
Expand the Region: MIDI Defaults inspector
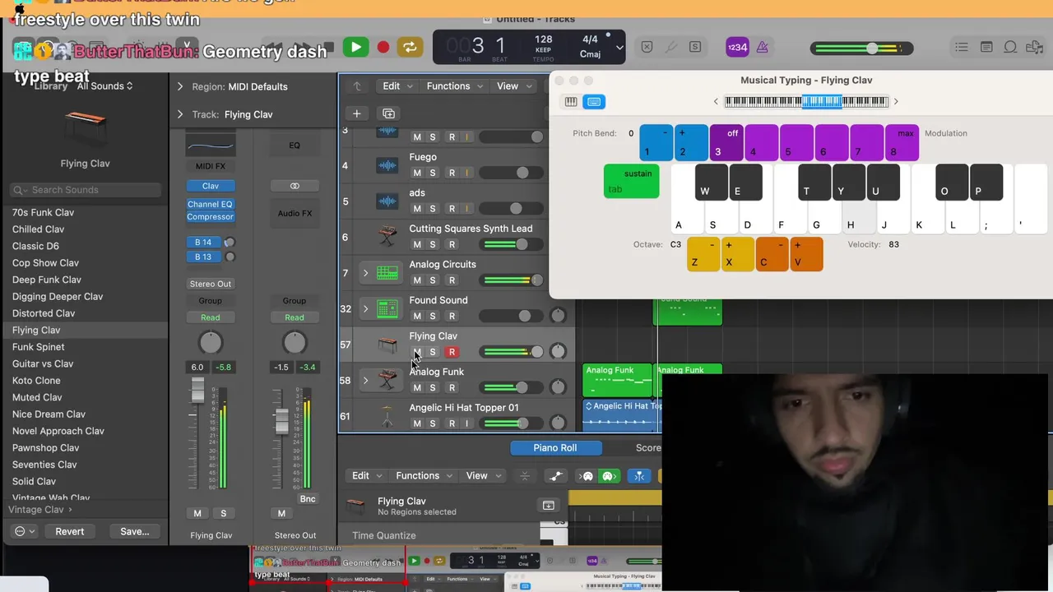point(180,86)
